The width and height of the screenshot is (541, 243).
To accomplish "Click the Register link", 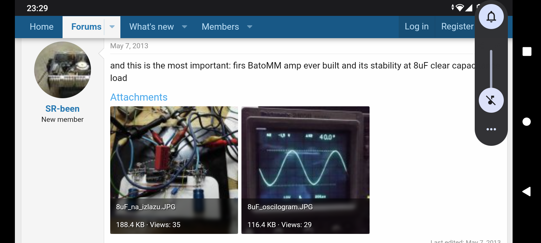I will click(457, 27).
